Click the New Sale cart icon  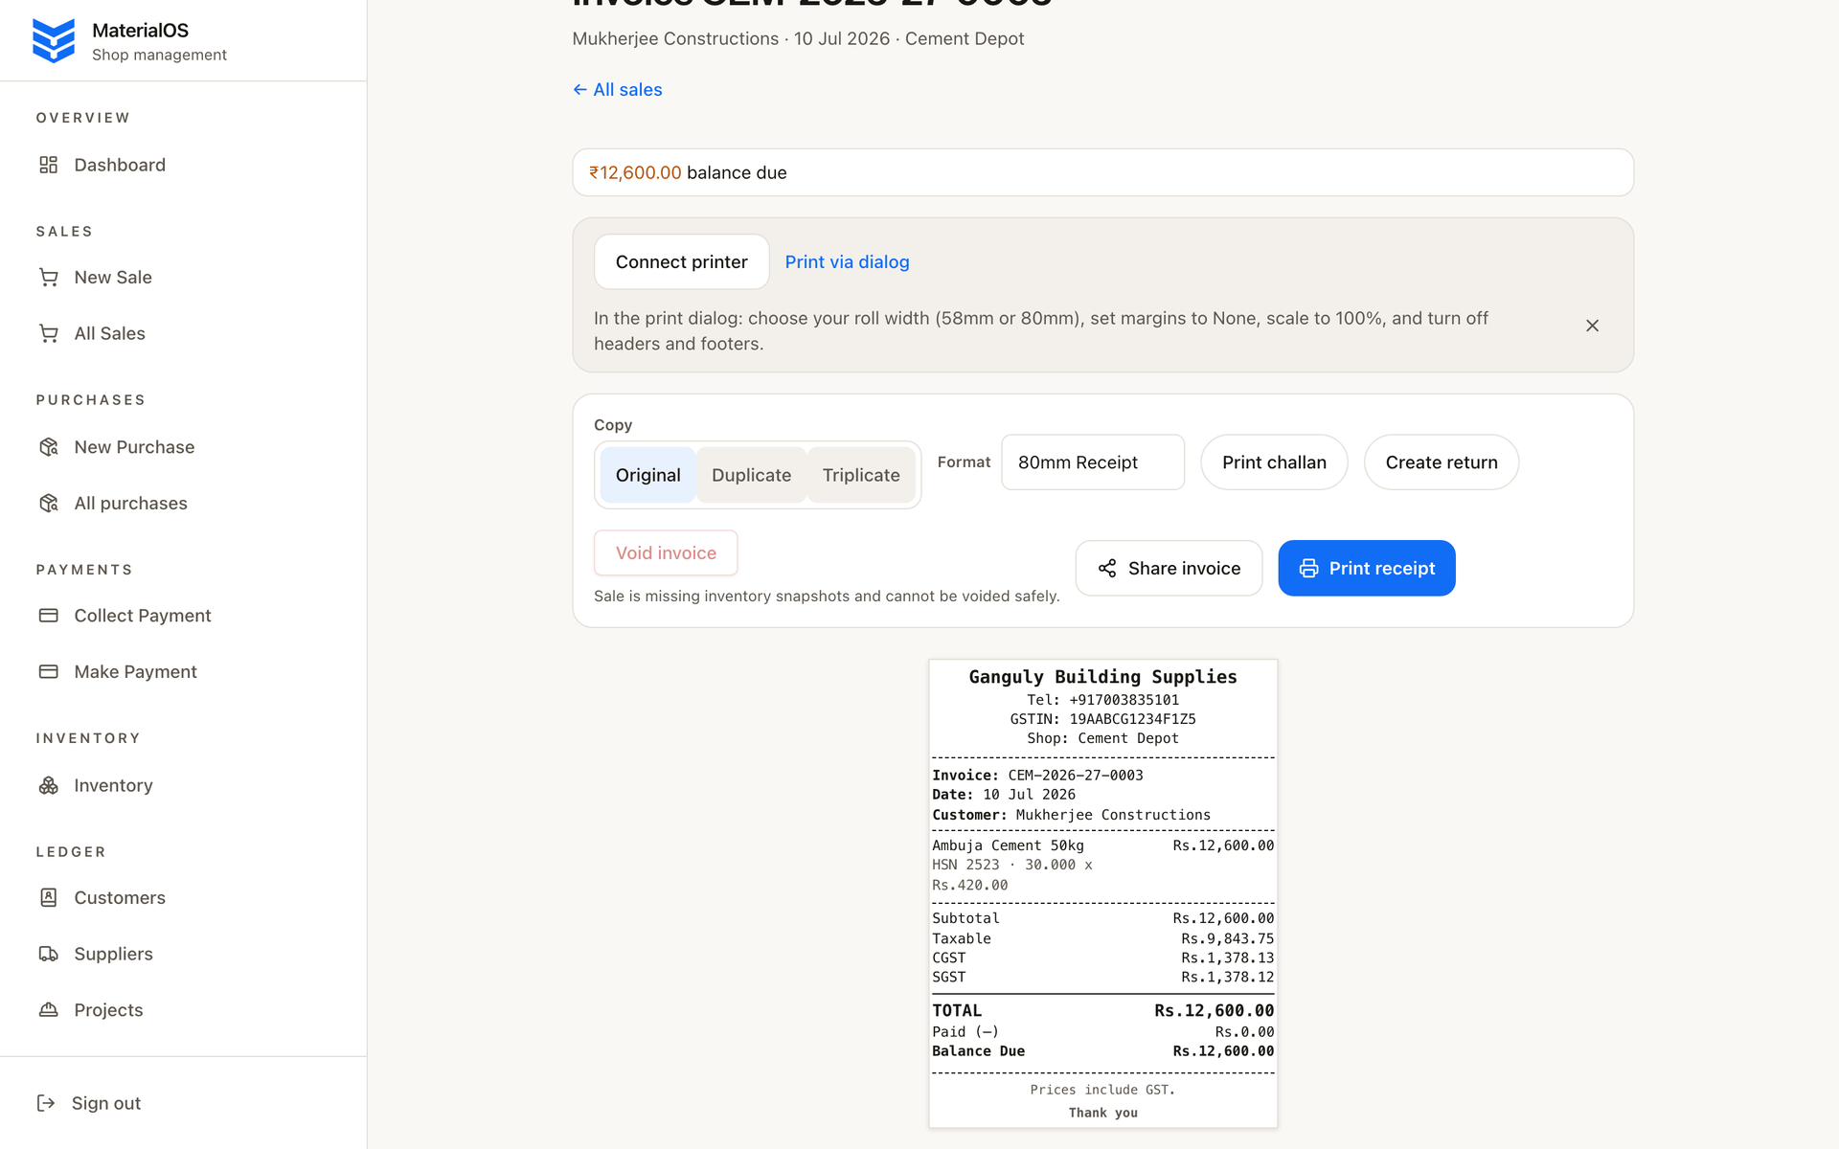coord(49,278)
